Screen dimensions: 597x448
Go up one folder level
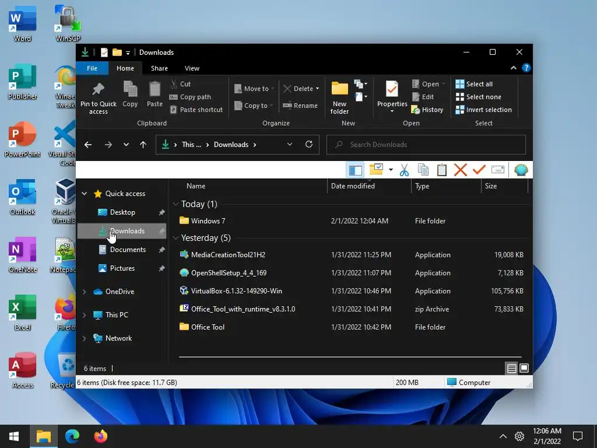point(143,145)
